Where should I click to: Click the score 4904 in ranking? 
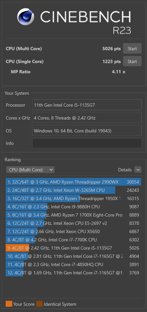(x=134, y=256)
